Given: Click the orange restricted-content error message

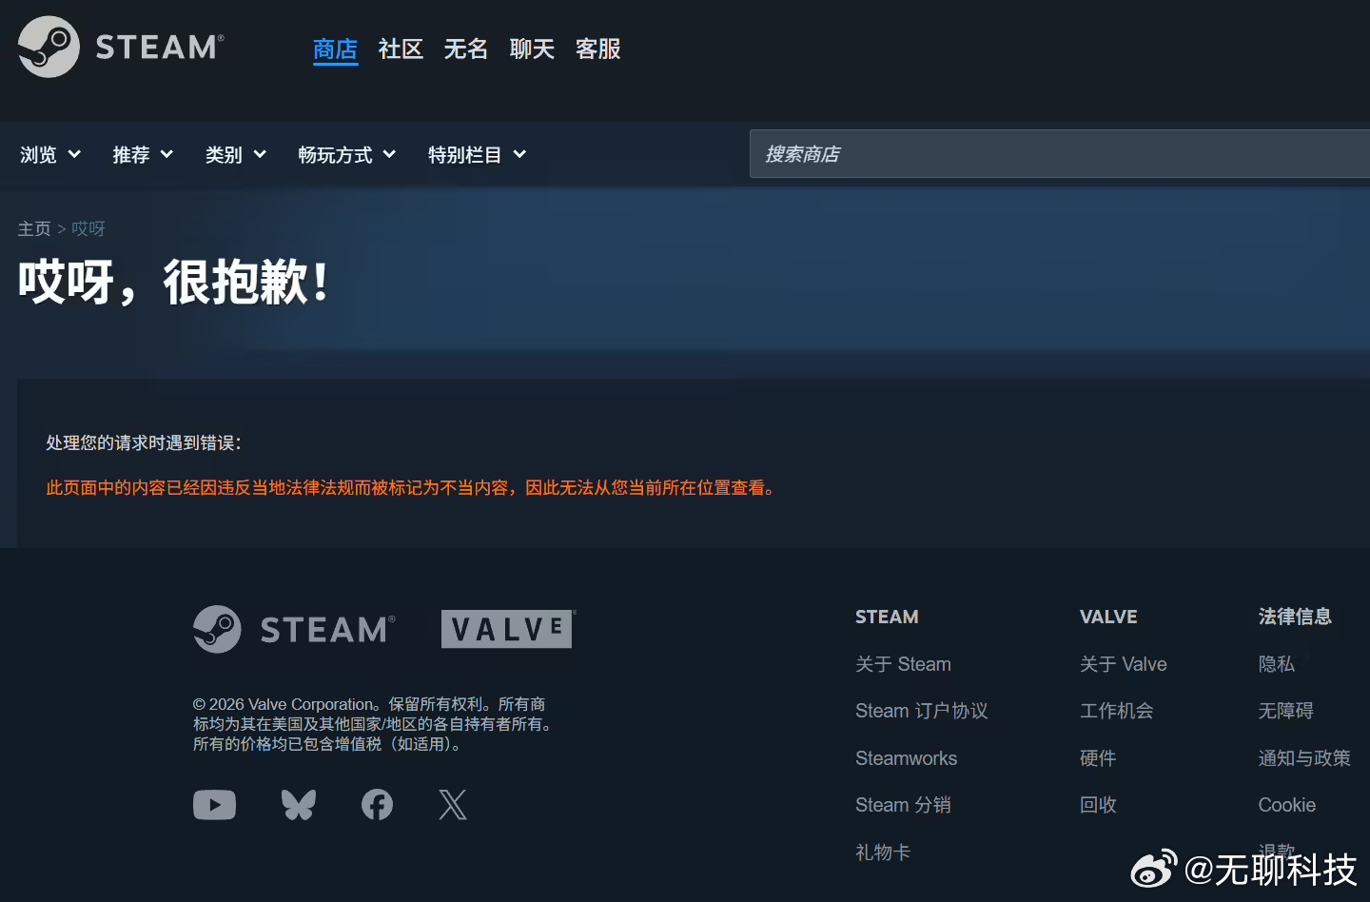Looking at the screenshot, I should (x=412, y=488).
